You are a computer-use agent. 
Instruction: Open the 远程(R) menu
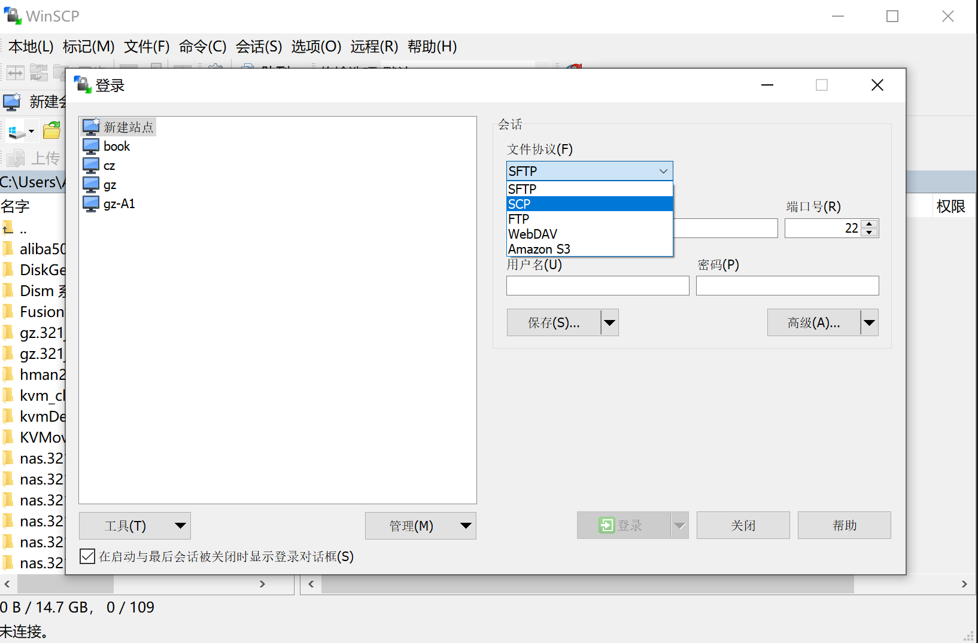[x=374, y=47]
